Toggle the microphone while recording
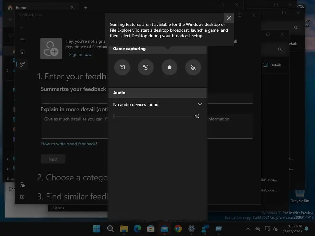 193,67
